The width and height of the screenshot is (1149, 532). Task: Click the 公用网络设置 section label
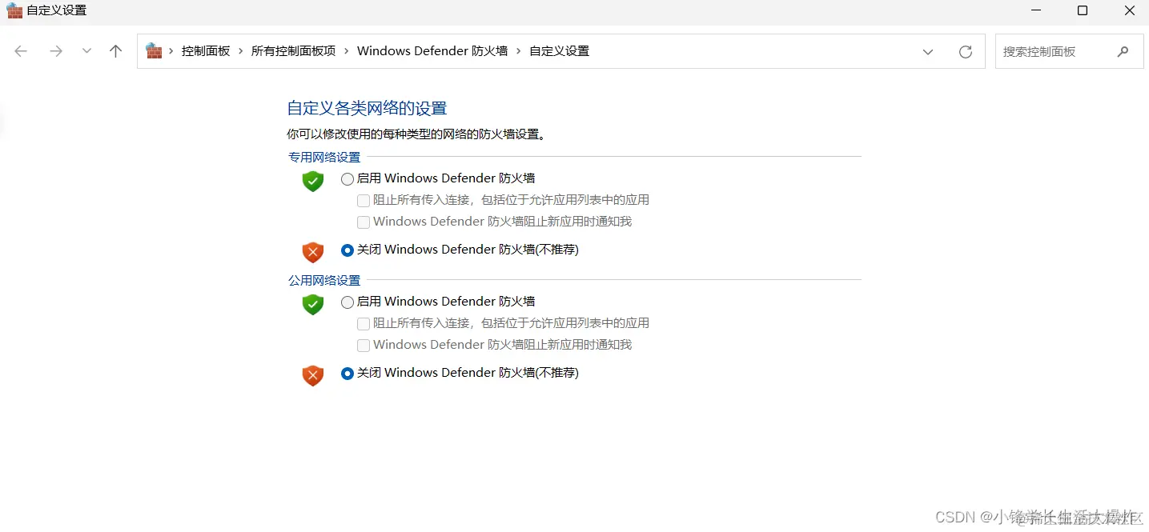coord(324,281)
